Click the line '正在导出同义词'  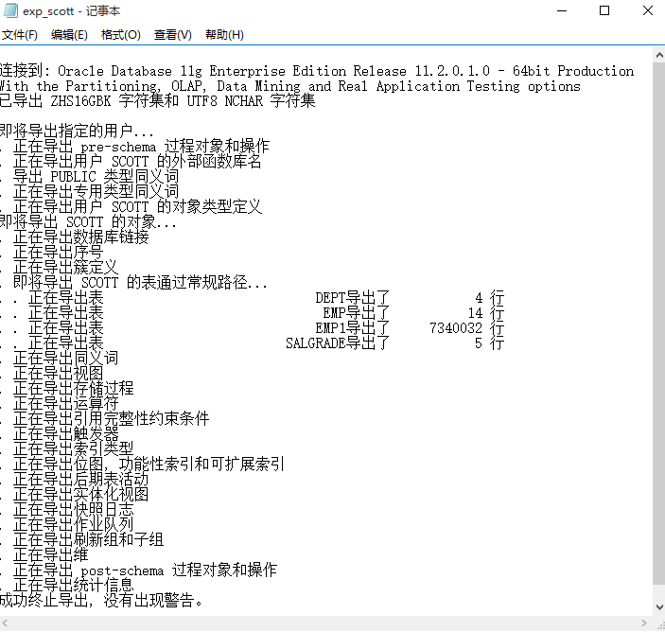[x=65, y=359]
